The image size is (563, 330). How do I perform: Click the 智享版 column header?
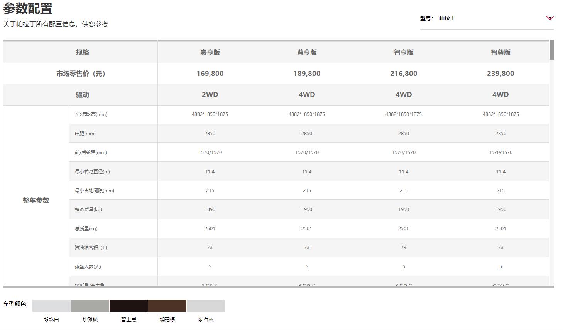coord(404,52)
